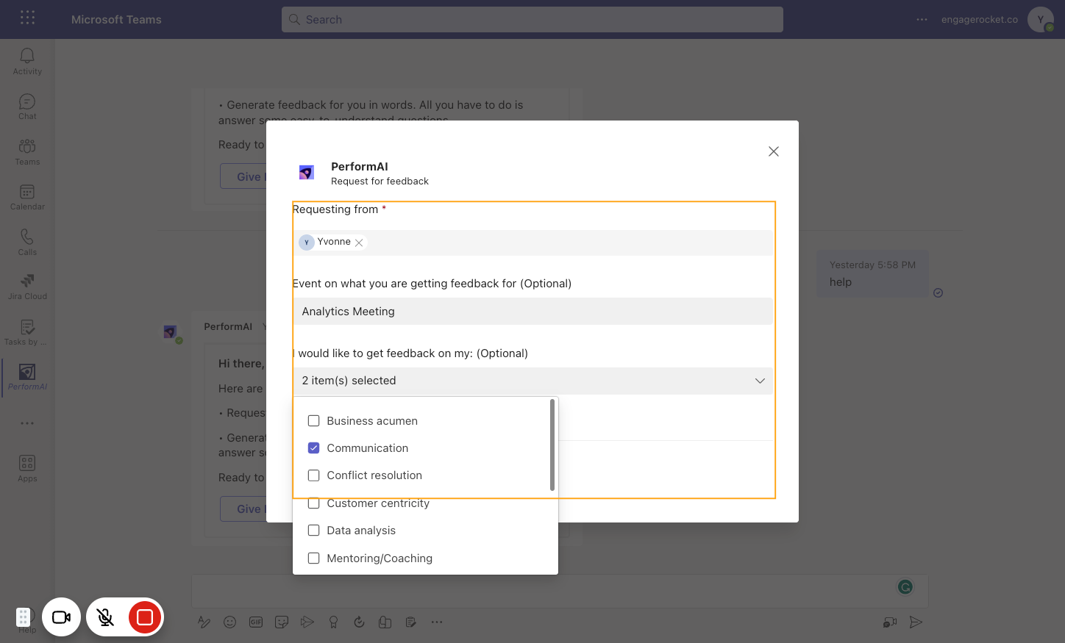The height and width of the screenshot is (643, 1065).
Task: Open settings and more ellipsis in header
Action: click(922, 20)
